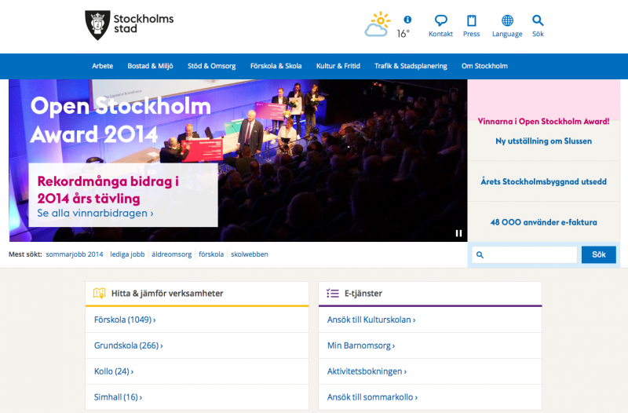Open Trafik & Stadsplanering menu
Screen dimensions: 628x413
411,66
